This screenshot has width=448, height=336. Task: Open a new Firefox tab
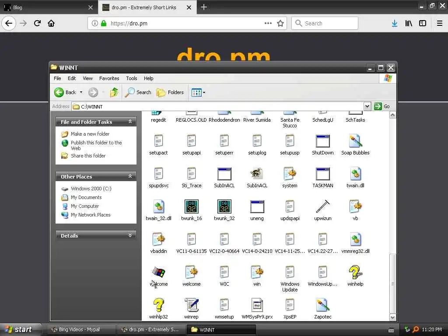[204, 7]
